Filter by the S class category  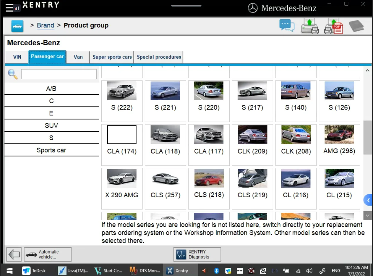tap(52, 138)
